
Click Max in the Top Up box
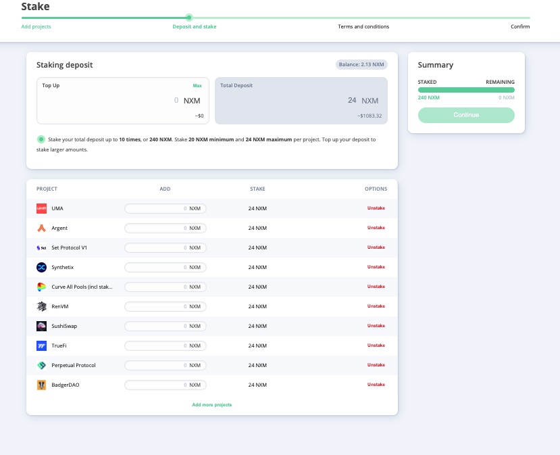pyautogui.click(x=197, y=85)
